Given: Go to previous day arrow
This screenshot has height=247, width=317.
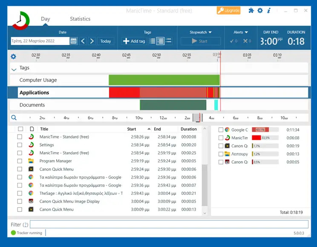Looking at the screenshot, I should click(x=83, y=41).
